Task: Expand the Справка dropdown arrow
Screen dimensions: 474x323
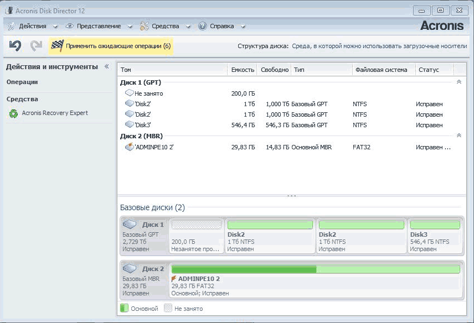Action: (243, 27)
